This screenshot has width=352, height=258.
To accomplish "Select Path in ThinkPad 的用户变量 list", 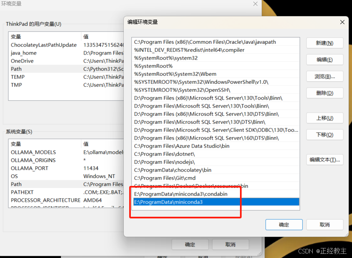I will click(x=66, y=69).
